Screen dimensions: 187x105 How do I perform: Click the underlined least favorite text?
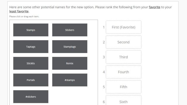coord(19,11)
